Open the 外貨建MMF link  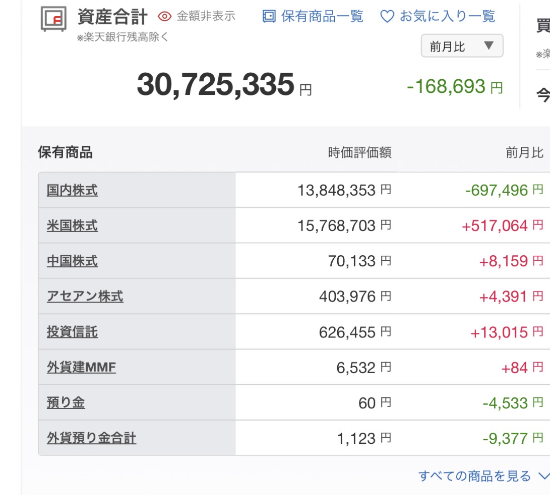click(81, 368)
